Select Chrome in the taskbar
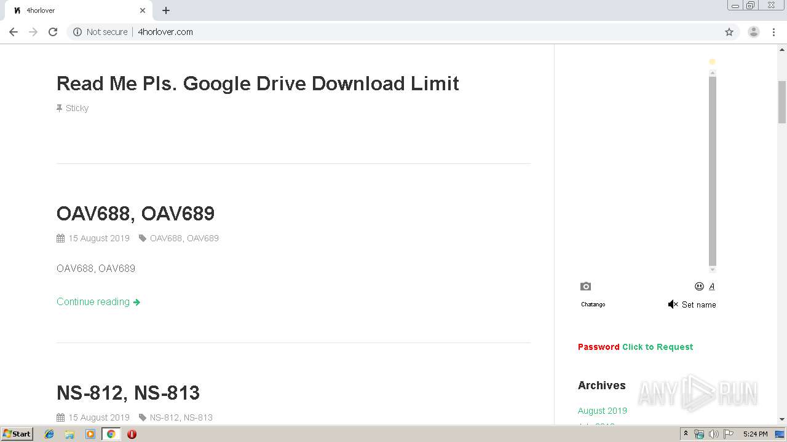This screenshot has height=442, width=787. click(x=111, y=434)
